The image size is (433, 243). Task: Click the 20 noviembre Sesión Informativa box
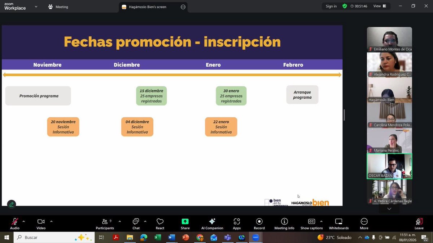[x=63, y=127]
